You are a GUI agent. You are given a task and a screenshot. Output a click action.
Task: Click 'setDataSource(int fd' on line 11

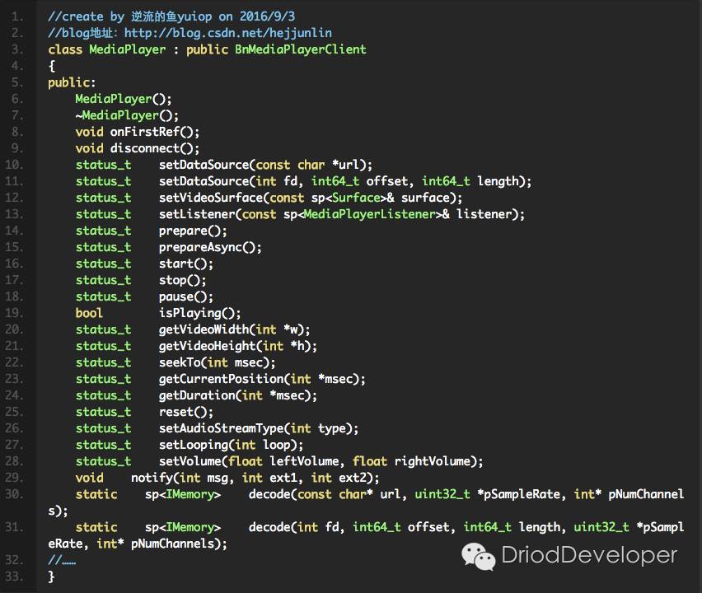[227, 181]
